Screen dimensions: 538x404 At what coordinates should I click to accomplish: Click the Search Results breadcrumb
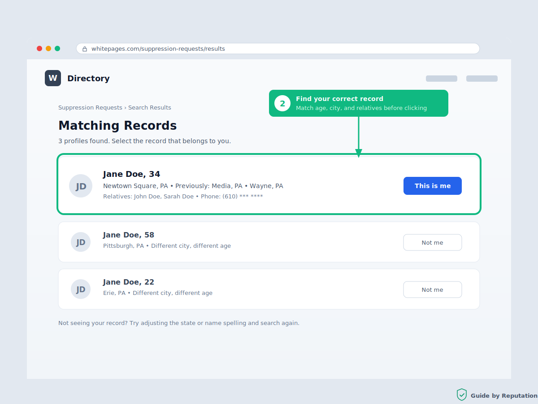pos(150,108)
